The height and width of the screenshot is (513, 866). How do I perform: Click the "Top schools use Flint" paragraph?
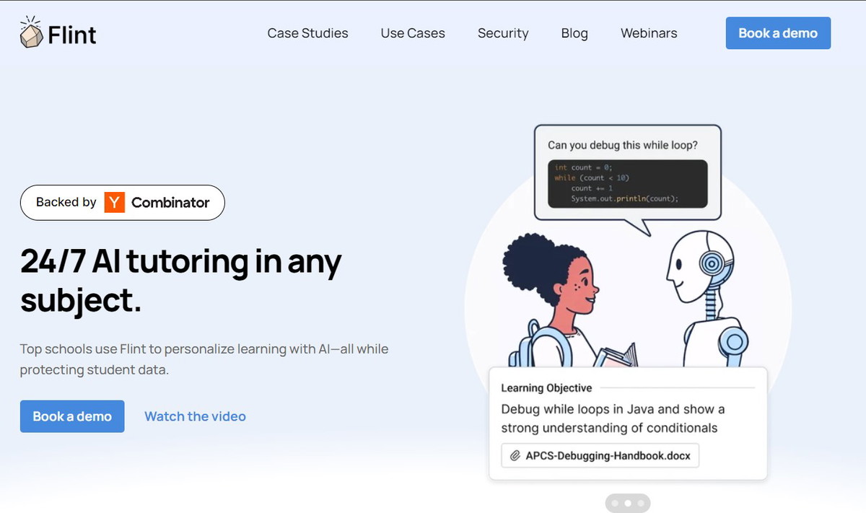click(204, 359)
